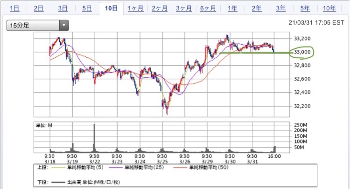Click the 3/25 date label

pyautogui.click(x=162, y=162)
